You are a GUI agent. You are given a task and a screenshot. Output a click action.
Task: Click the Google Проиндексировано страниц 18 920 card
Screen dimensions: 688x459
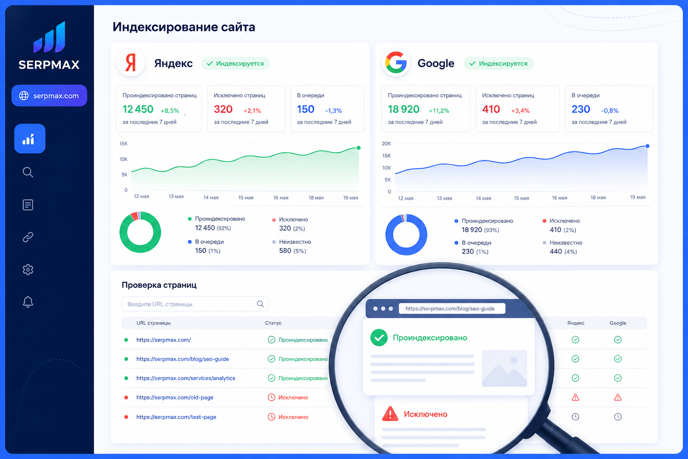point(426,108)
